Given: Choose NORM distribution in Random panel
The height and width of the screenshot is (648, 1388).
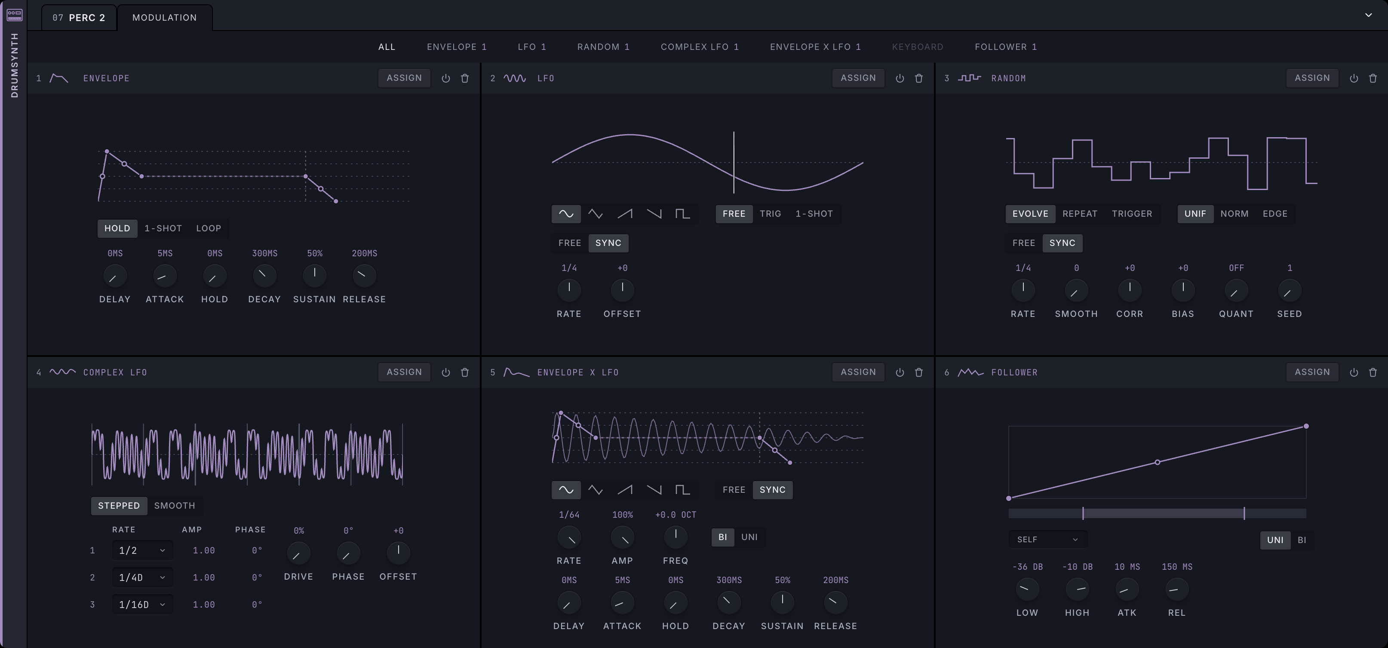Looking at the screenshot, I should [1234, 214].
